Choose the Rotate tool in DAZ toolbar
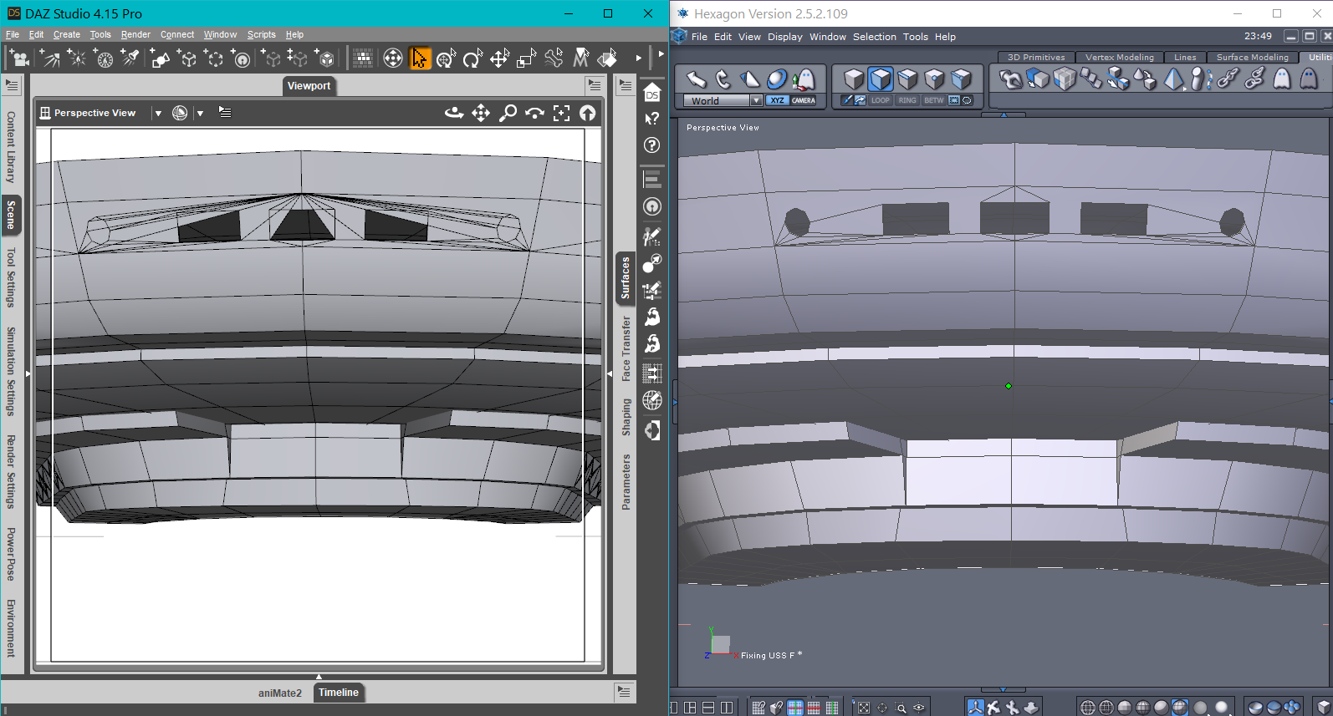This screenshot has height=716, width=1333. pos(472,58)
